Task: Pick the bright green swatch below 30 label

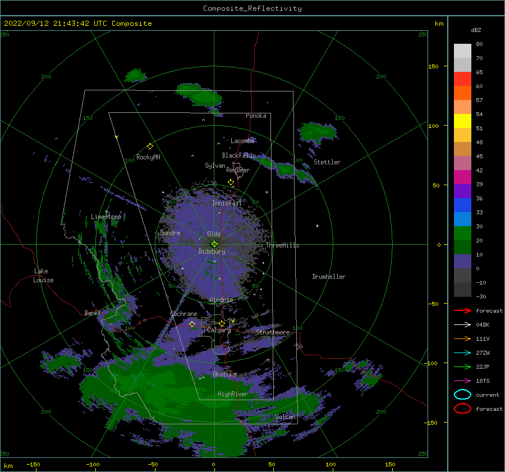Action: pos(462,233)
